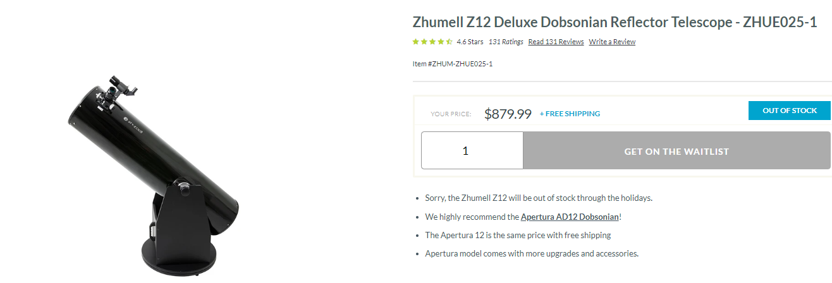Click the item number ZHUM-ZHUE025-1
Viewport: 832px width, 283px height.
[452, 64]
